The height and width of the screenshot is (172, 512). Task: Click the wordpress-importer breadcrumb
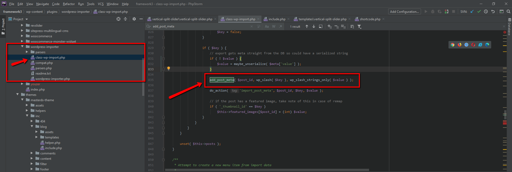[x=76, y=11]
